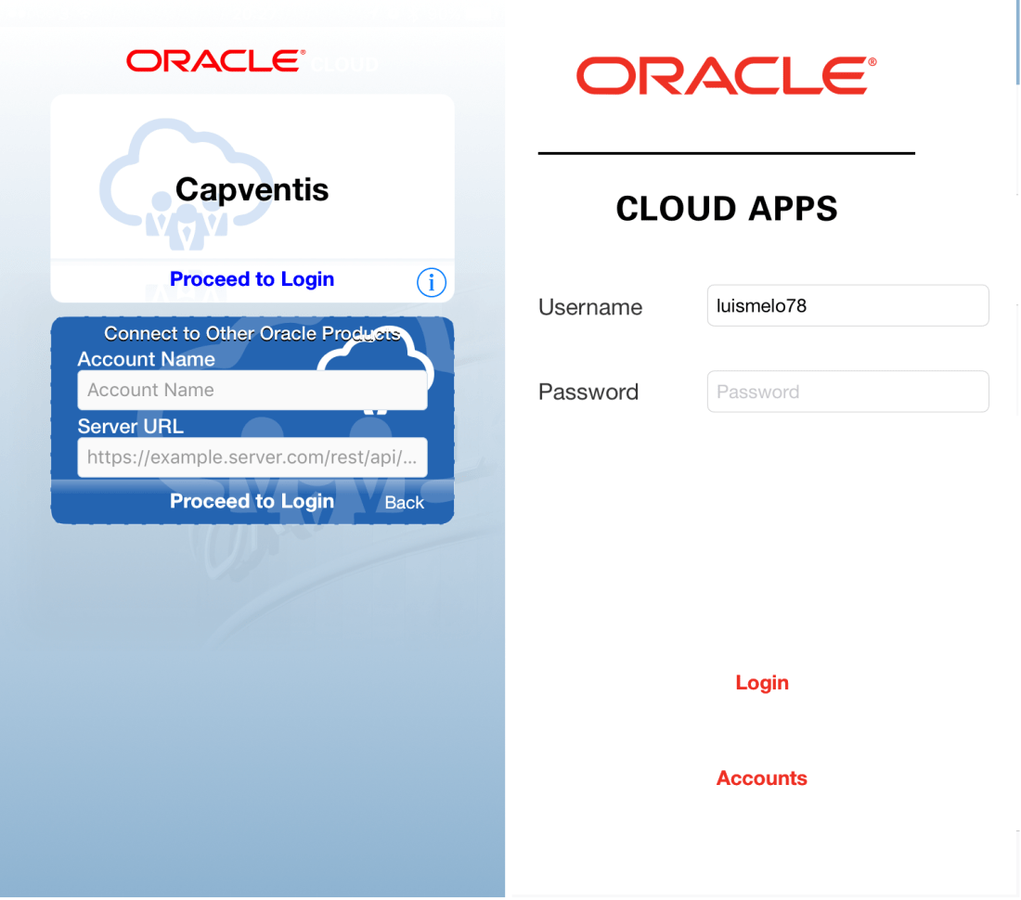Tap the Capventis account name text
This screenshot has width=1021, height=900.
252,189
